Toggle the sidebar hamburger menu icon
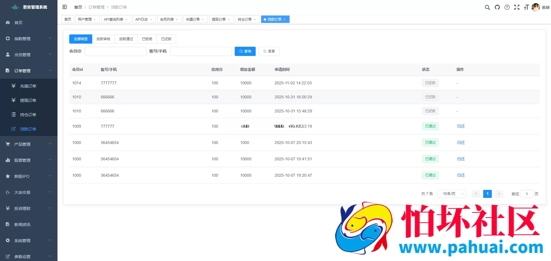The width and height of the screenshot is (551, 261). point(65,7)
